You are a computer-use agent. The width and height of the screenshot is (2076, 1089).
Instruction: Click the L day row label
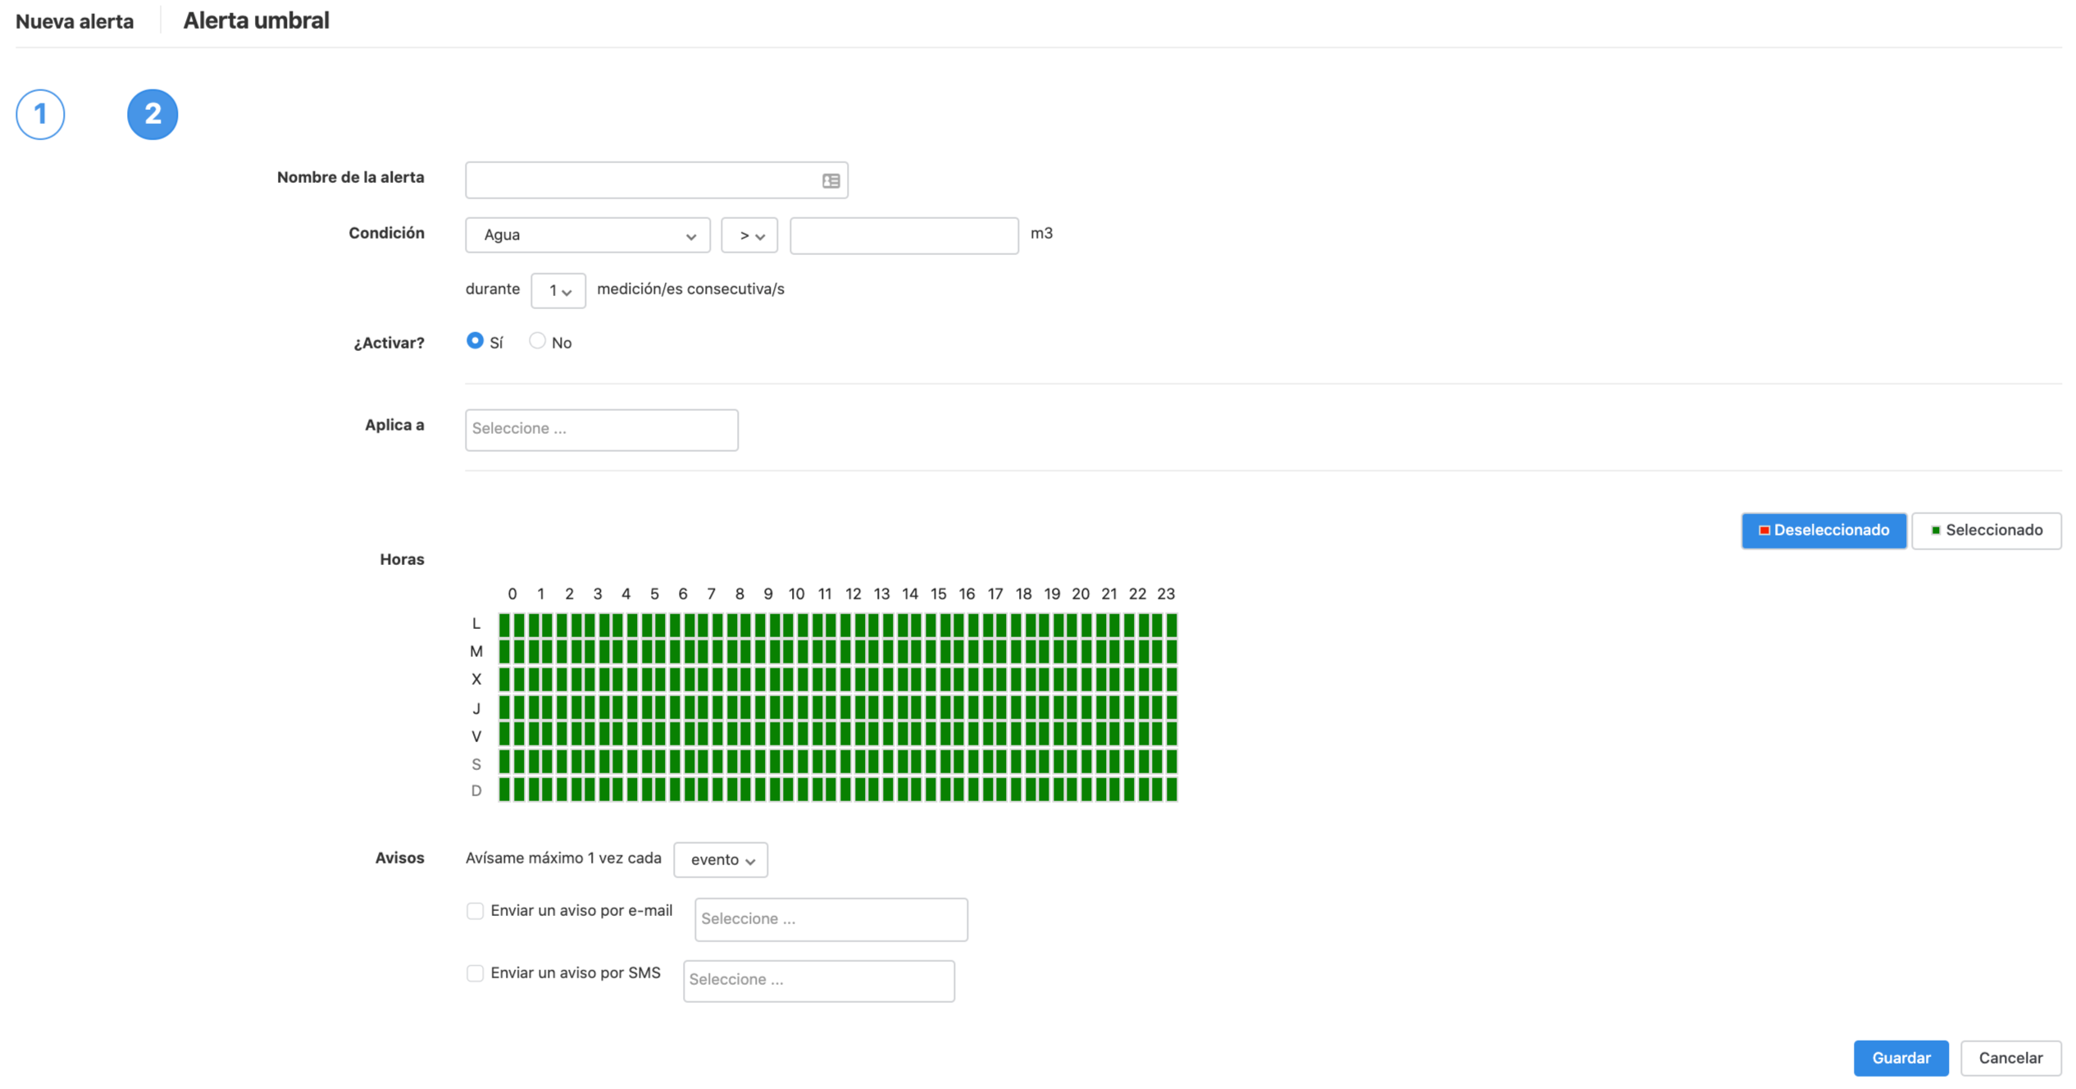click(476, 624)
